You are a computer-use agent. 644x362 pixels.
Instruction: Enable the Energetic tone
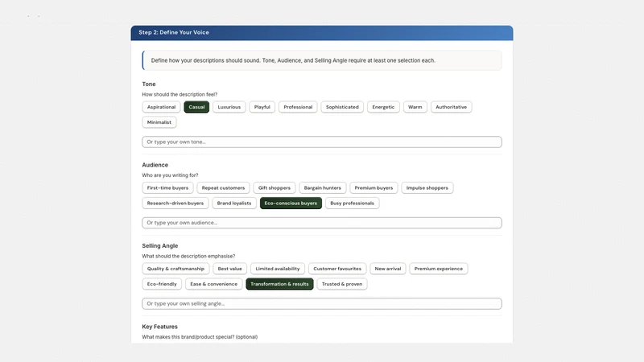click(x=383, y=107)
